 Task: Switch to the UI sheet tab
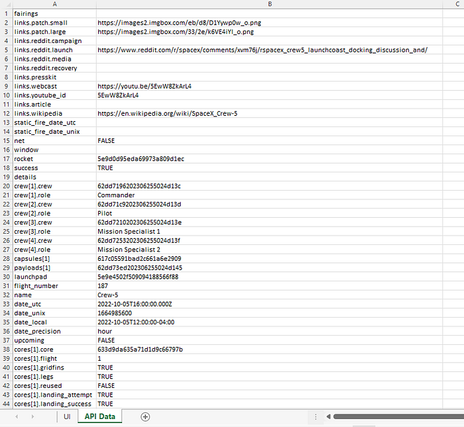coord(67,416)
